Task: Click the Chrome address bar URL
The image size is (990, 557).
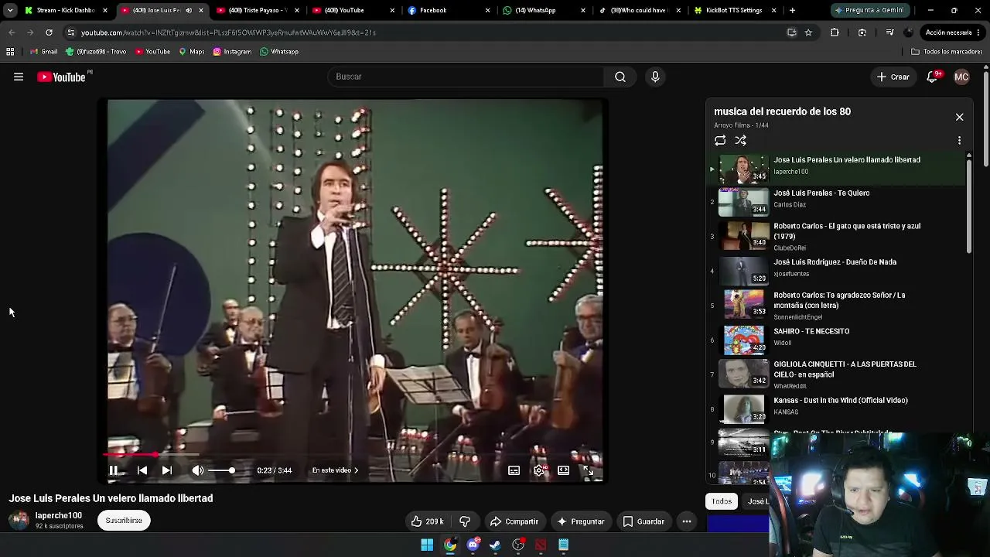Action: pyautogui.click(x=228, y=32)
